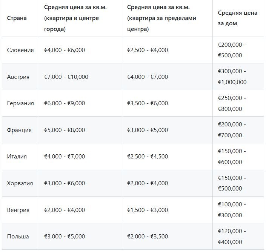Select the €6,000 - €9,000 price cell
This screenshot has height=252, width=266.
(65, 103)
